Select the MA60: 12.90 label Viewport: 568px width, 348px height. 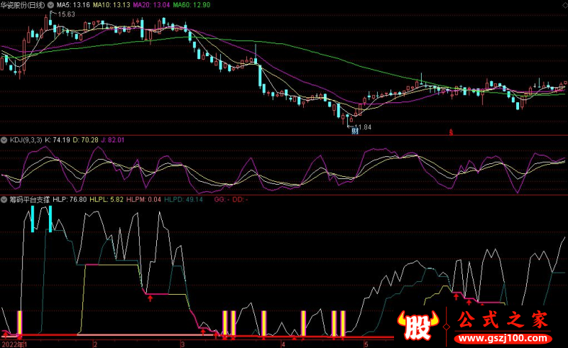point(191,5)
